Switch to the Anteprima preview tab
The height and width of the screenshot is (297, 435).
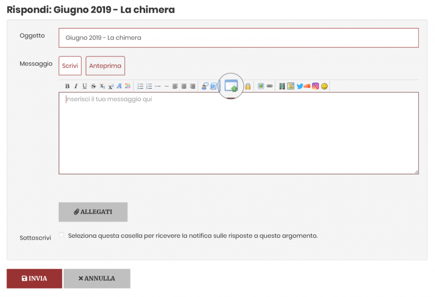point(105,66)
